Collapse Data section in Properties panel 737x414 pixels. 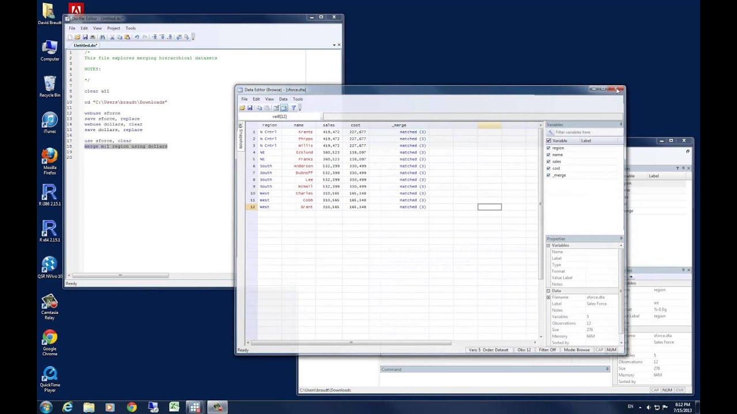pyautogui.click(x=548, y=291)
